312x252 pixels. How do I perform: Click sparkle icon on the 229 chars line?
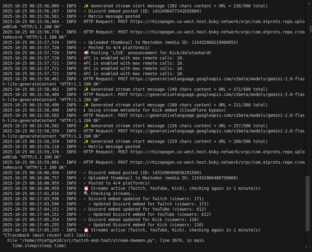click(86, 141)
